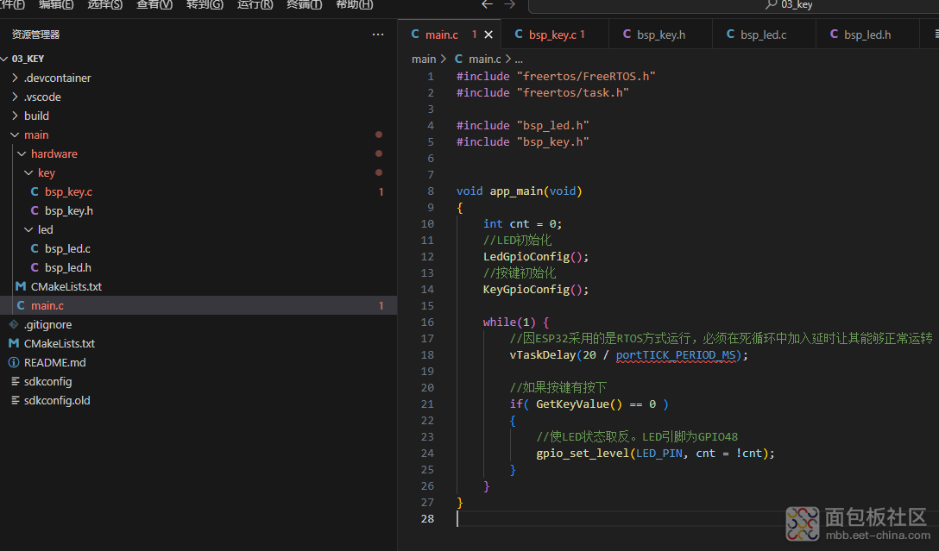
Task: Collapse the hardware folder
Action: (22, 153)
